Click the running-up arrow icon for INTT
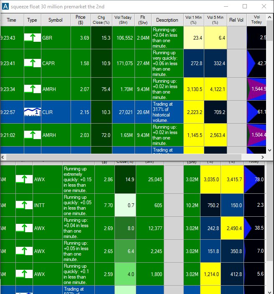 (24, 205)
